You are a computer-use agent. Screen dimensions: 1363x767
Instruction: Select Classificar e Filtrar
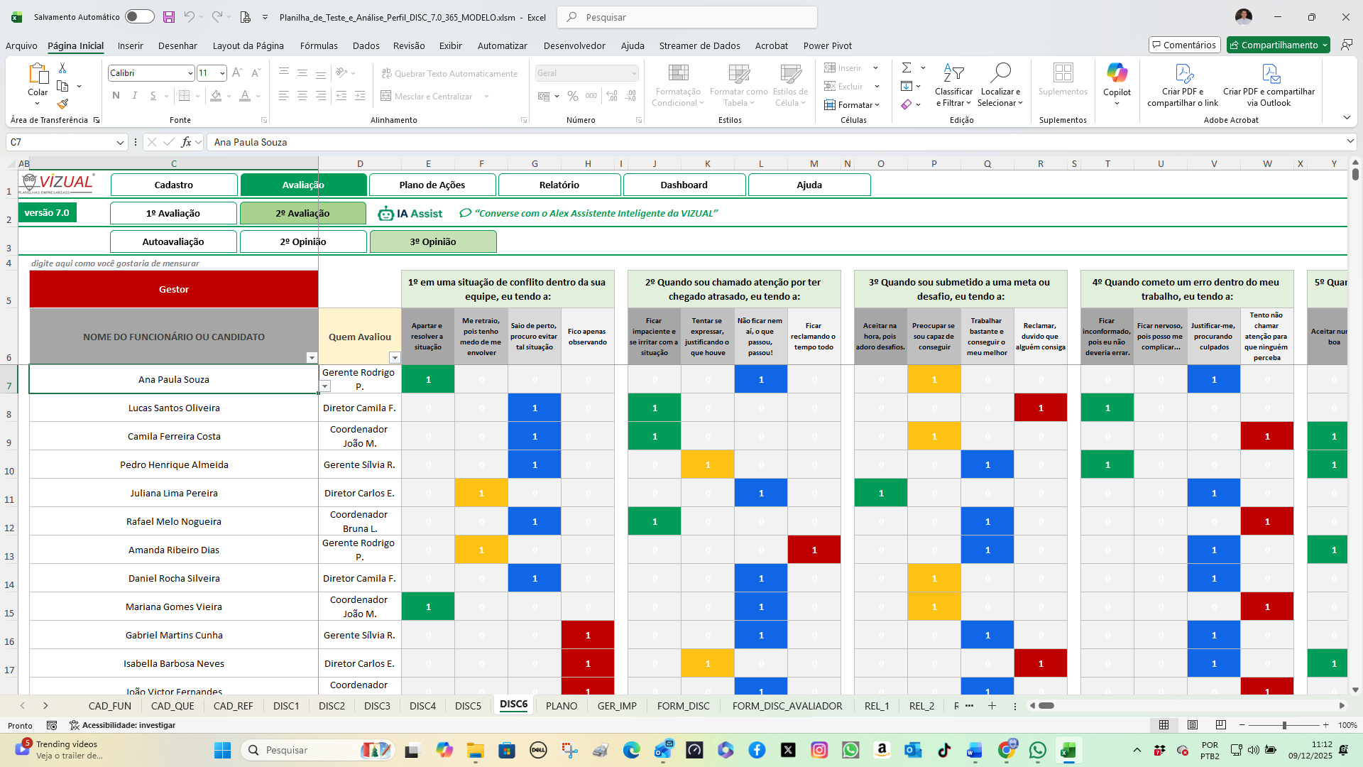(953, 84)
